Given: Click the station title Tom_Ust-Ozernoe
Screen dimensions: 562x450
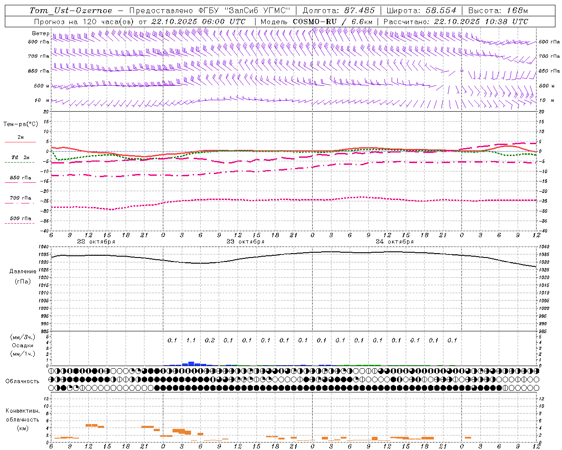Looking at the screenshot, I should point(71,11).
